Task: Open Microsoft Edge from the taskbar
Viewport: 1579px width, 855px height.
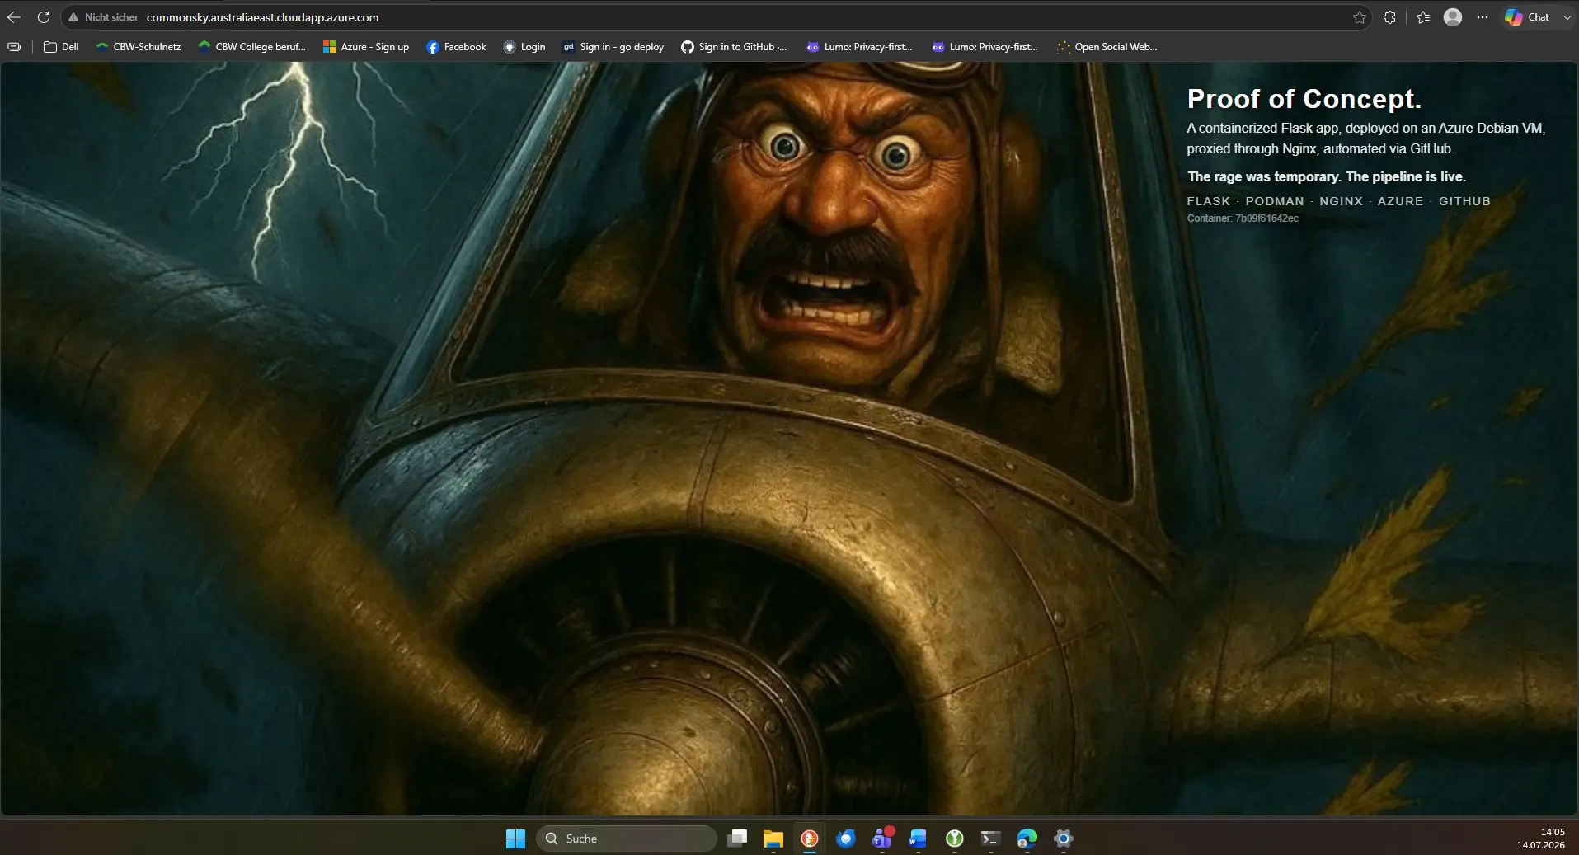Action: tap(1027, 839)
